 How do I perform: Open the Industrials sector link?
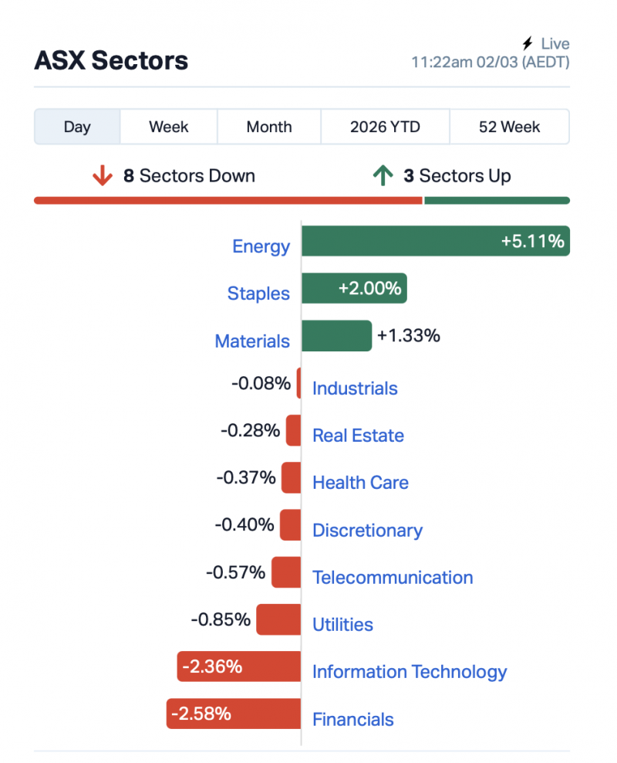[x=355, y=388]
